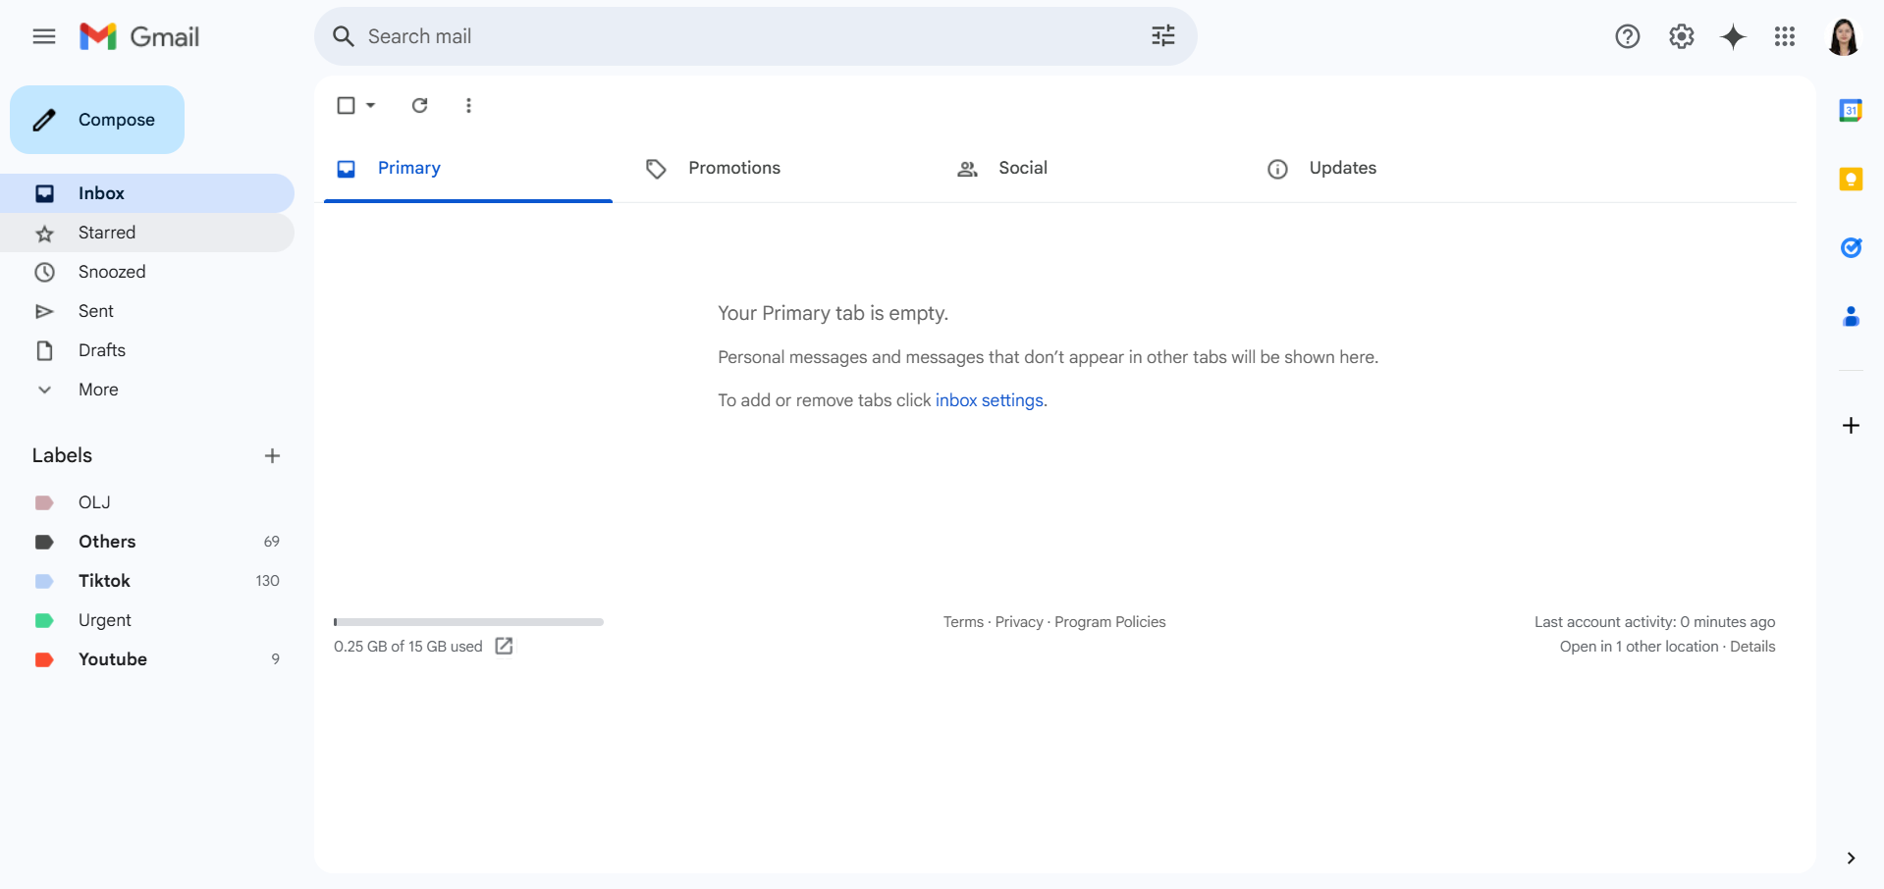1884x889 pixels.
Task: Switch to the Promotions tab
Action: point(733,168)
